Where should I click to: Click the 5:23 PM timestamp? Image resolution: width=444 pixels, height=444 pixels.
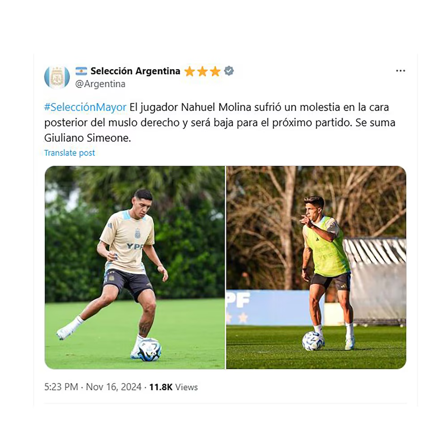61,387
